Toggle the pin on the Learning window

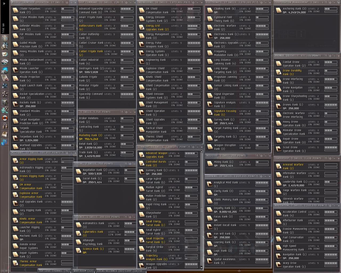pyautogui.click(x=261, y=176)
